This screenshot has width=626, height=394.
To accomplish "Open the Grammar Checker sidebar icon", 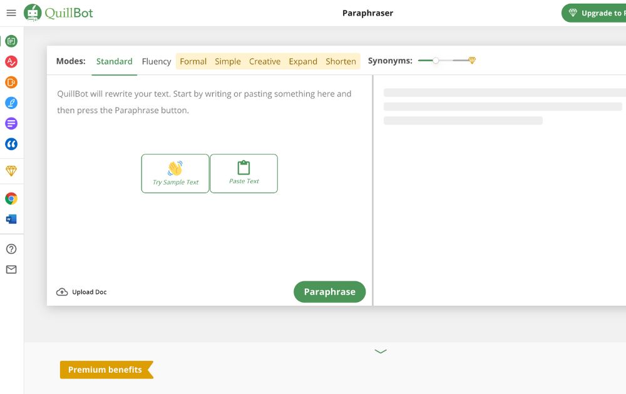I will [x=11, y=61].
